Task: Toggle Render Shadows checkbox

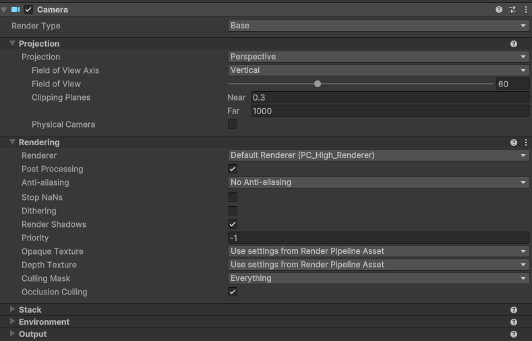Action: pos(233,224)
